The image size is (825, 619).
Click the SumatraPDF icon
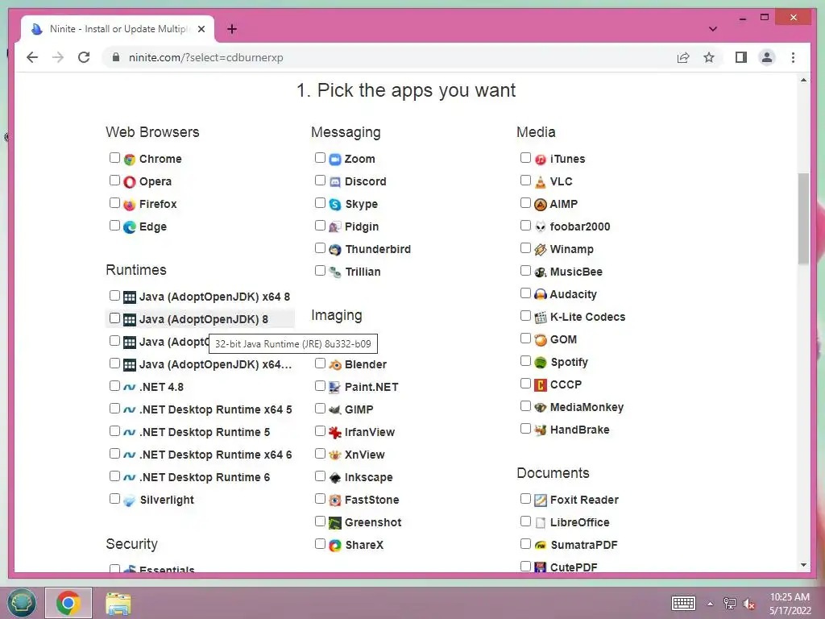[541, 546]
